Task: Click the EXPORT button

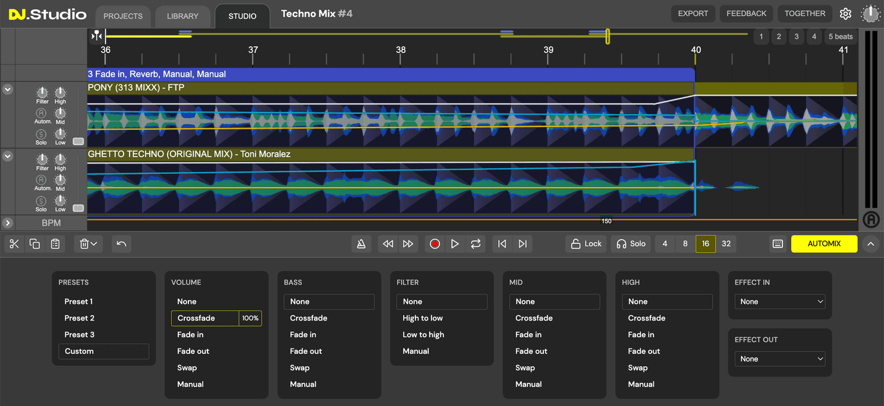Action: [693, 14]
